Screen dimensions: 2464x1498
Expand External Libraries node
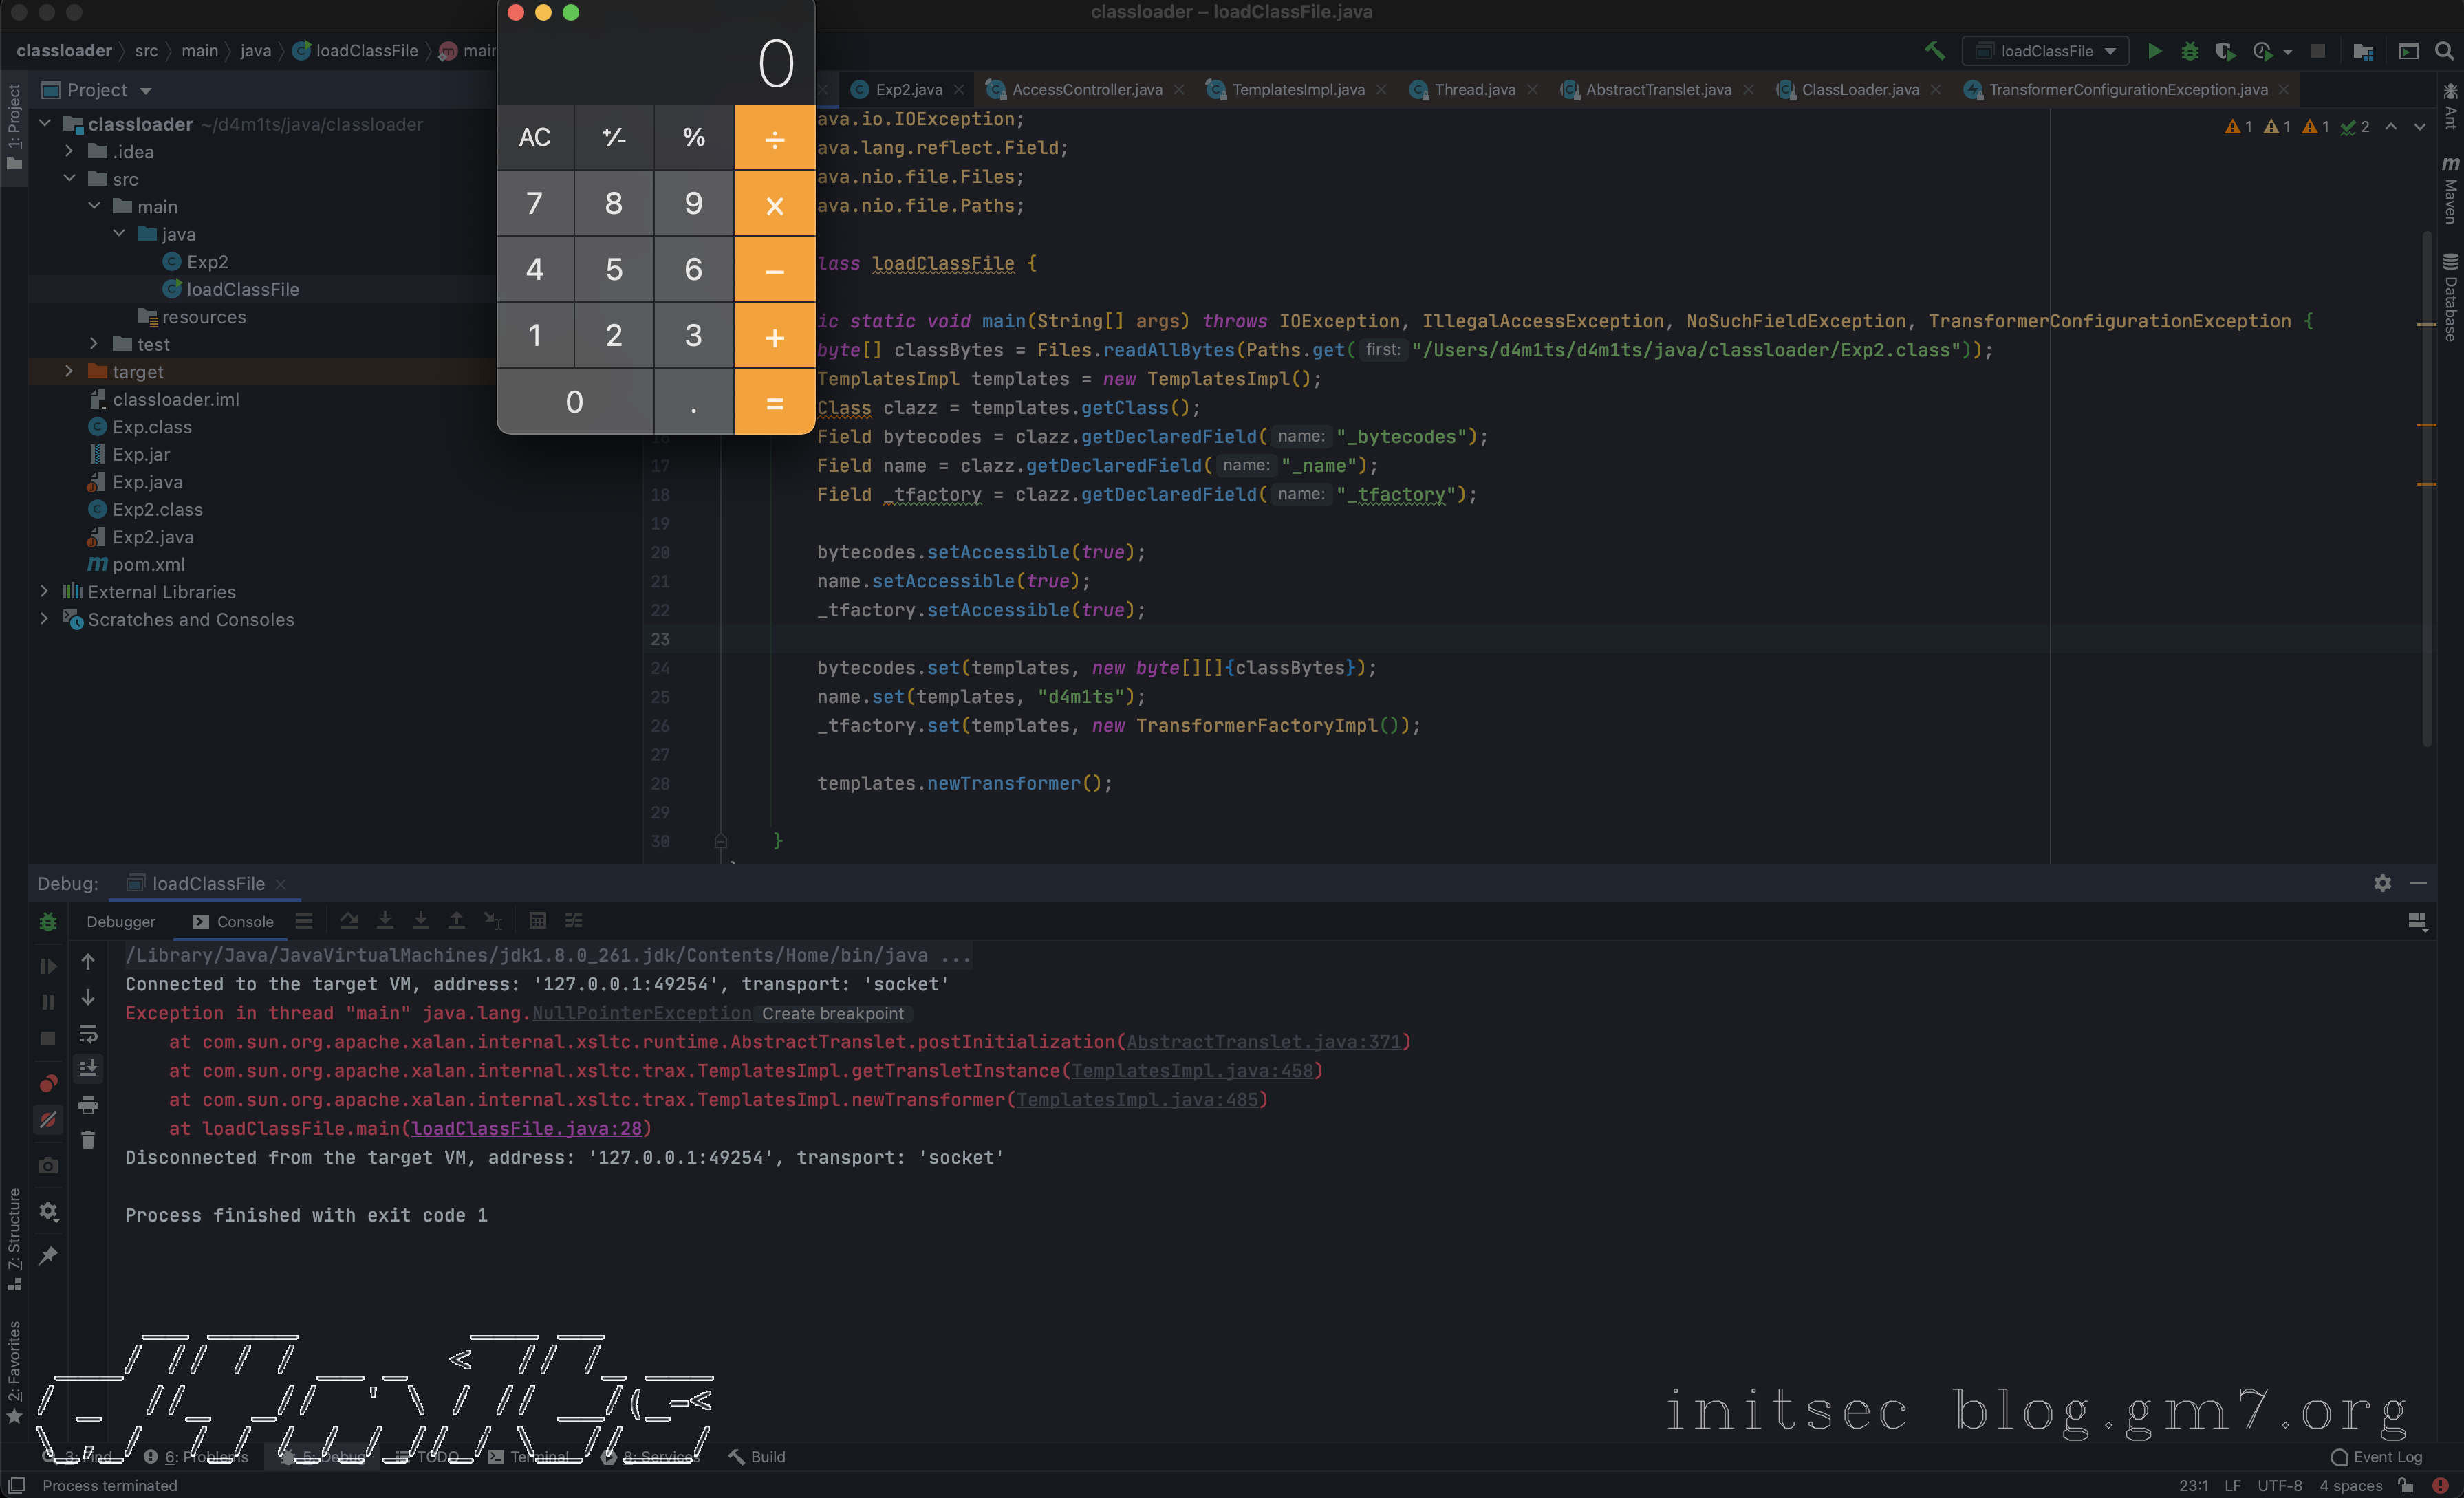(x=44, y=591)
